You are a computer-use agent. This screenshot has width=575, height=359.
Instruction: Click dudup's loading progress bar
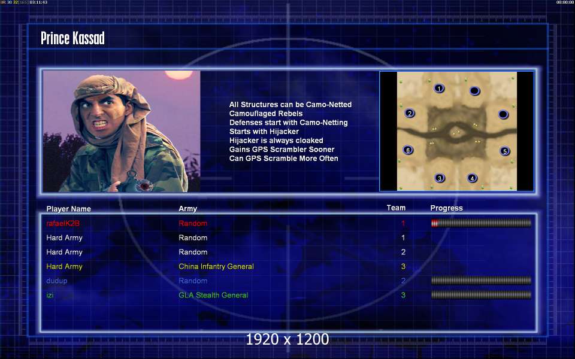coord(481,281)
